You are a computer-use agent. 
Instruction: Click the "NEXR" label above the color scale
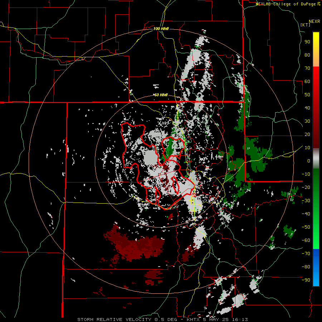point(314,21)
